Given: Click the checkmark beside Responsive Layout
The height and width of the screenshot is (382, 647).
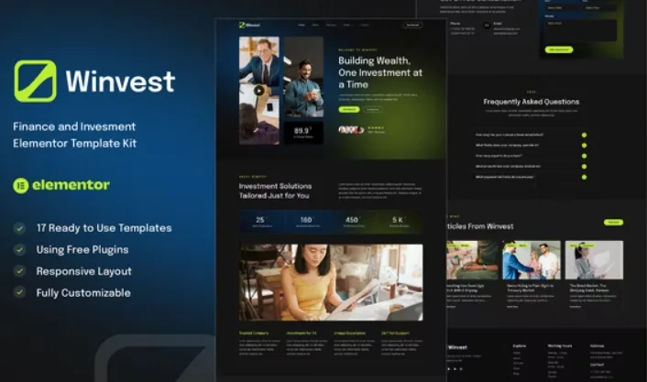Looking at the screenshot, I should (x=19, y=271).
